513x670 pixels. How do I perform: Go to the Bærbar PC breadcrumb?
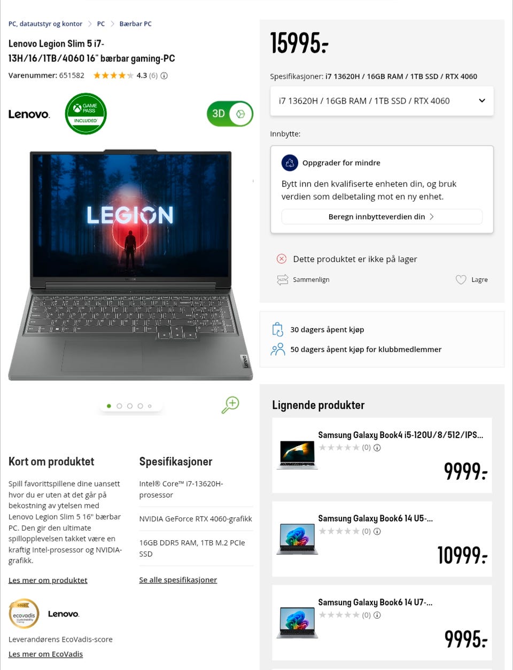[x=135, y=24]
